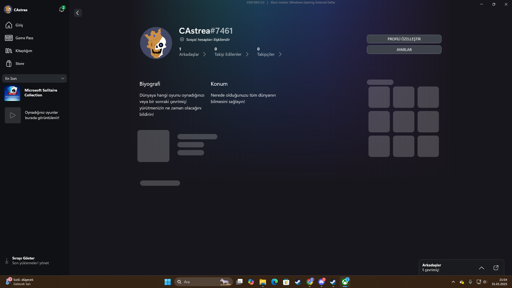This screenshot has height=288, width=512.
Task: Expand the En Son dropdown
Action: pyautogui.click(x=34, y=78)
